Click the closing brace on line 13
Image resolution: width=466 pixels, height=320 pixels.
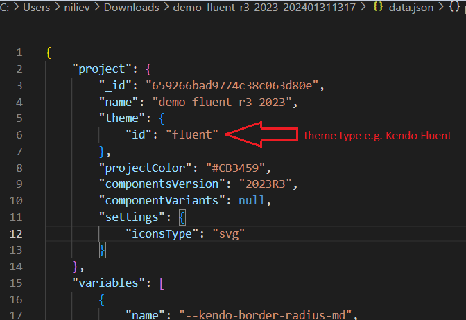tap(102, 251)
